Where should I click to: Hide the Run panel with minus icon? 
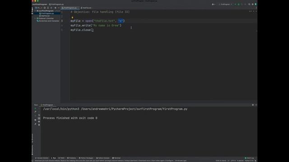pos(256,105)
